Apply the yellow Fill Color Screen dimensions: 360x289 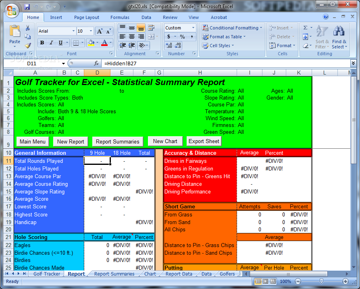click(91, 43)
